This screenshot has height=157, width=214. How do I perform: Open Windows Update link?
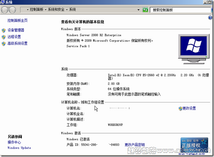click(19, 148)
